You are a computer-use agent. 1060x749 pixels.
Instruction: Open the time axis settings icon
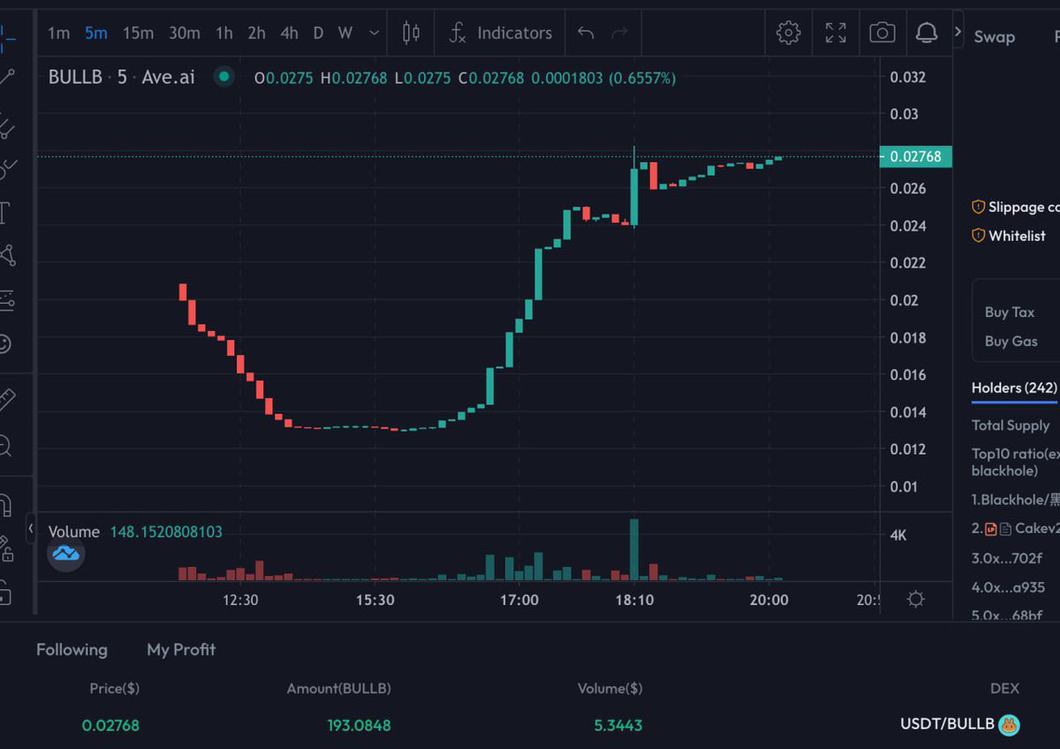point(916,600)
